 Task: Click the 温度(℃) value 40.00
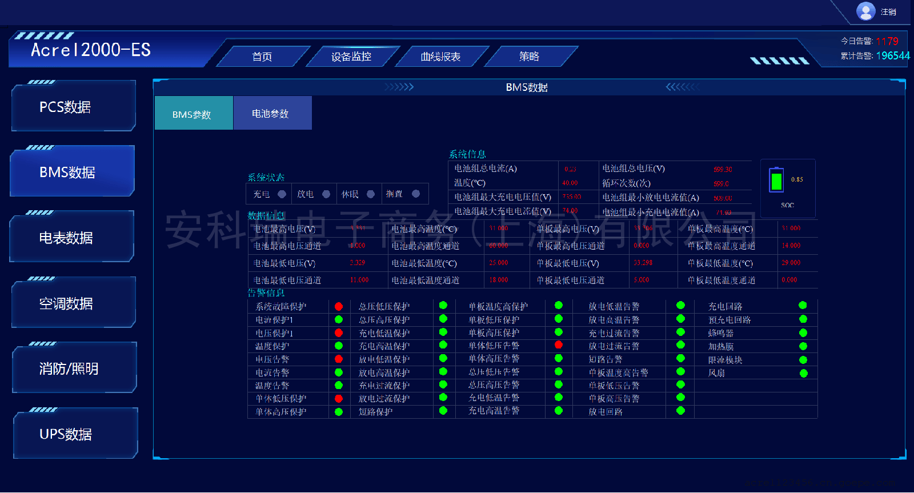point(570,183)
